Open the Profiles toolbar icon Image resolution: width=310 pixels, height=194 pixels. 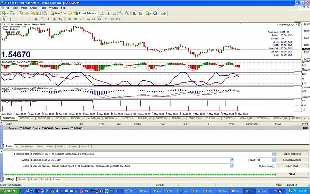tap(12, 13)
